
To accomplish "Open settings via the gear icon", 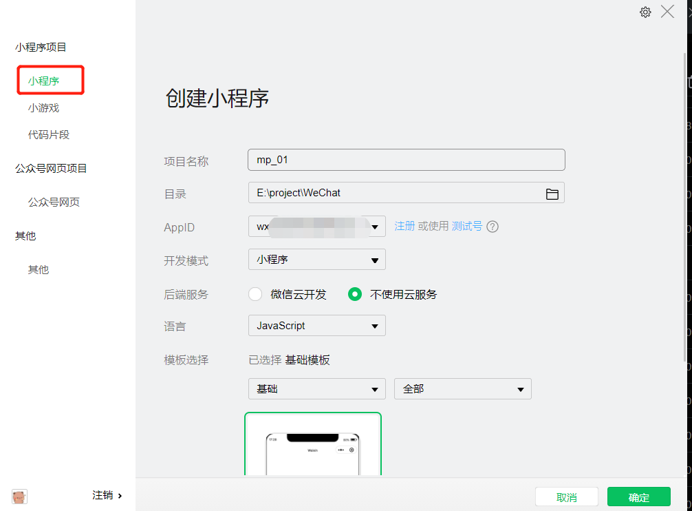I will [x=645, y=12].
